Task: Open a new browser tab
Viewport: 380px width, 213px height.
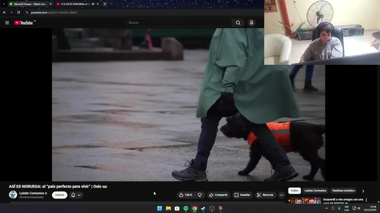Action: point(105,4)
